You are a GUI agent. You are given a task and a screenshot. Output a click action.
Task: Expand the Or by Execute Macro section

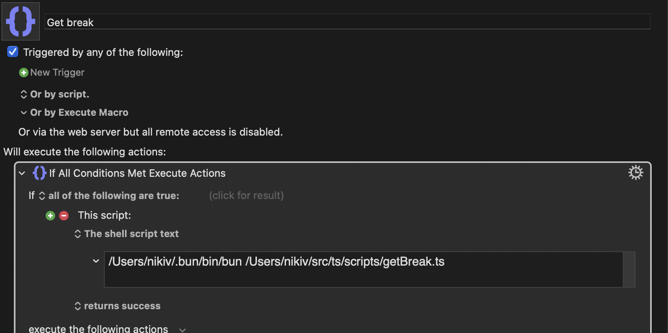(24, 113)
